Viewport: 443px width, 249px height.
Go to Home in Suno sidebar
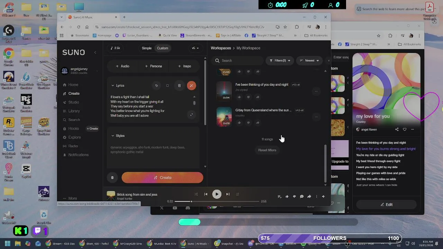pyautogui.click(x=71, y=85)
